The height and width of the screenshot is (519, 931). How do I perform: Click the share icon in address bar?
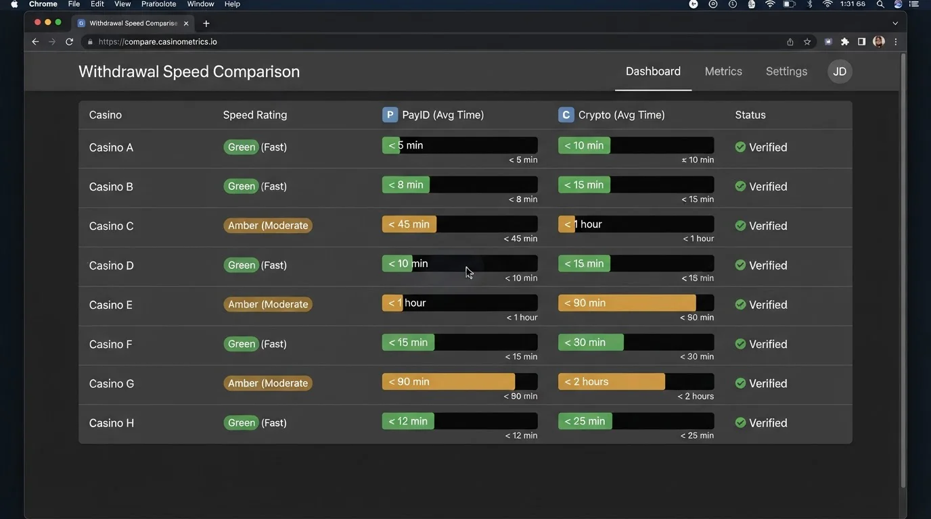tap(790, 42)
